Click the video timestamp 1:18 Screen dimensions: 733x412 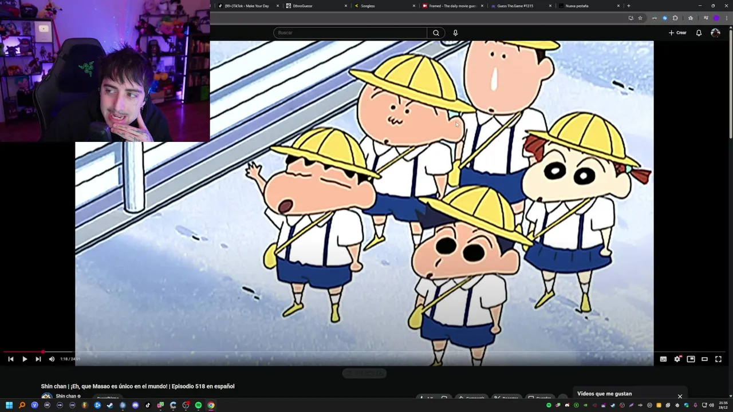tap(64, 359)
